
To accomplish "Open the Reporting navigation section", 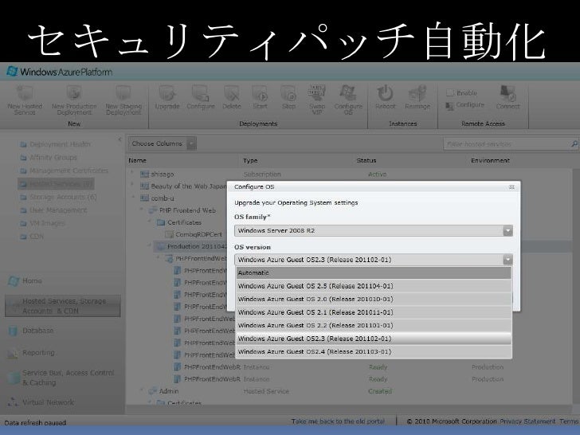I will tap(31, 352).
